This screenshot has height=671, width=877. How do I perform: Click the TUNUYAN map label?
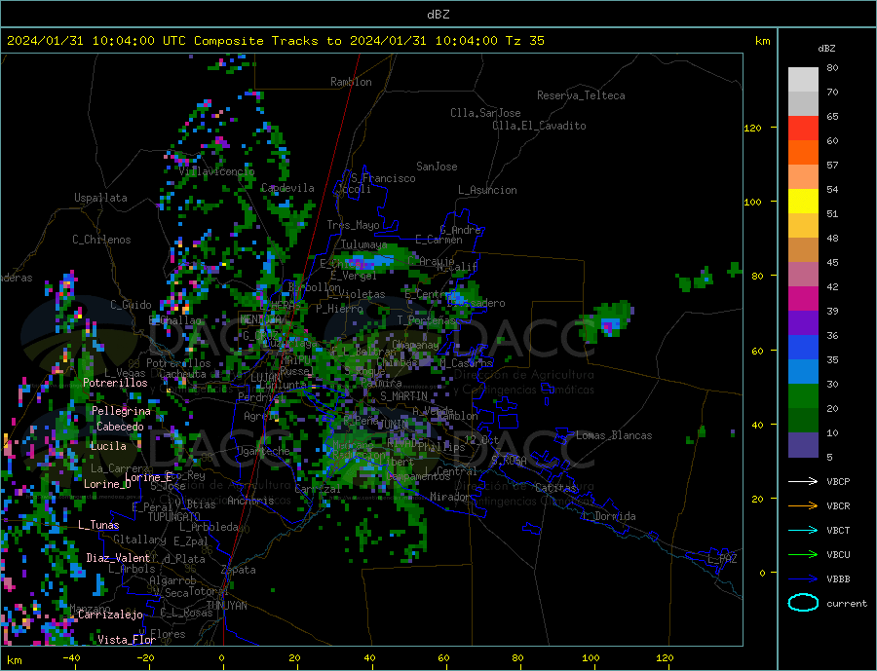(226, 606)
